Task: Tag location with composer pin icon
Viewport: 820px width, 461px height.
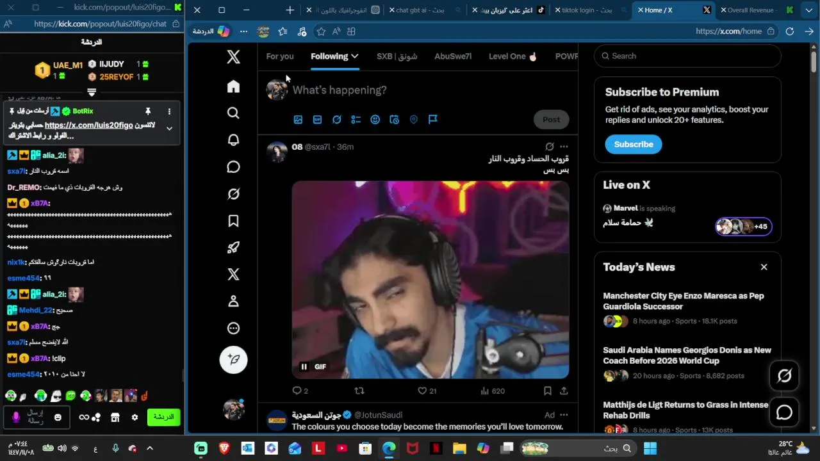Action: click(413, 120)
